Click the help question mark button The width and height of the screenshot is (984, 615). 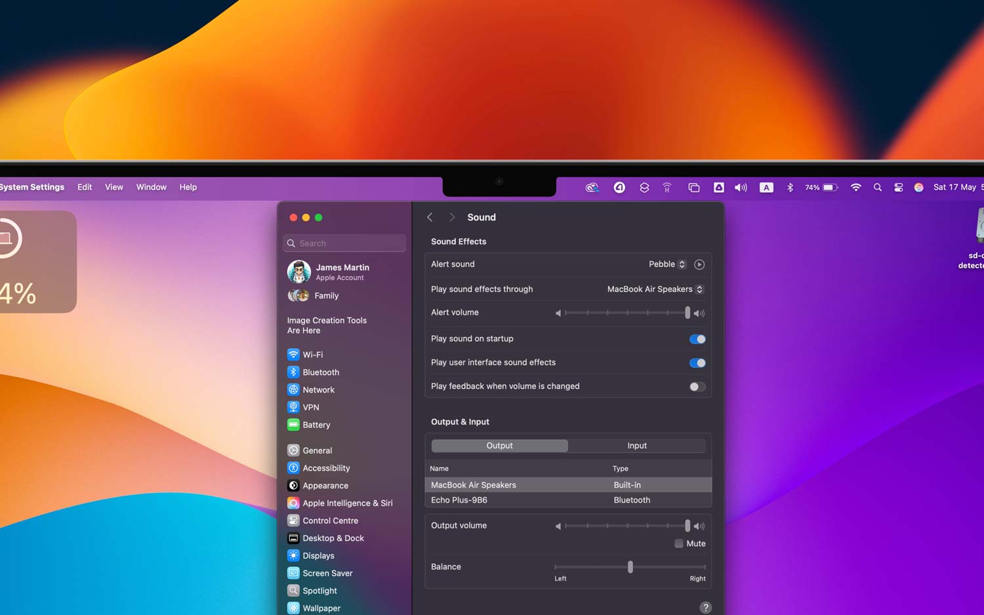point(705,606)
